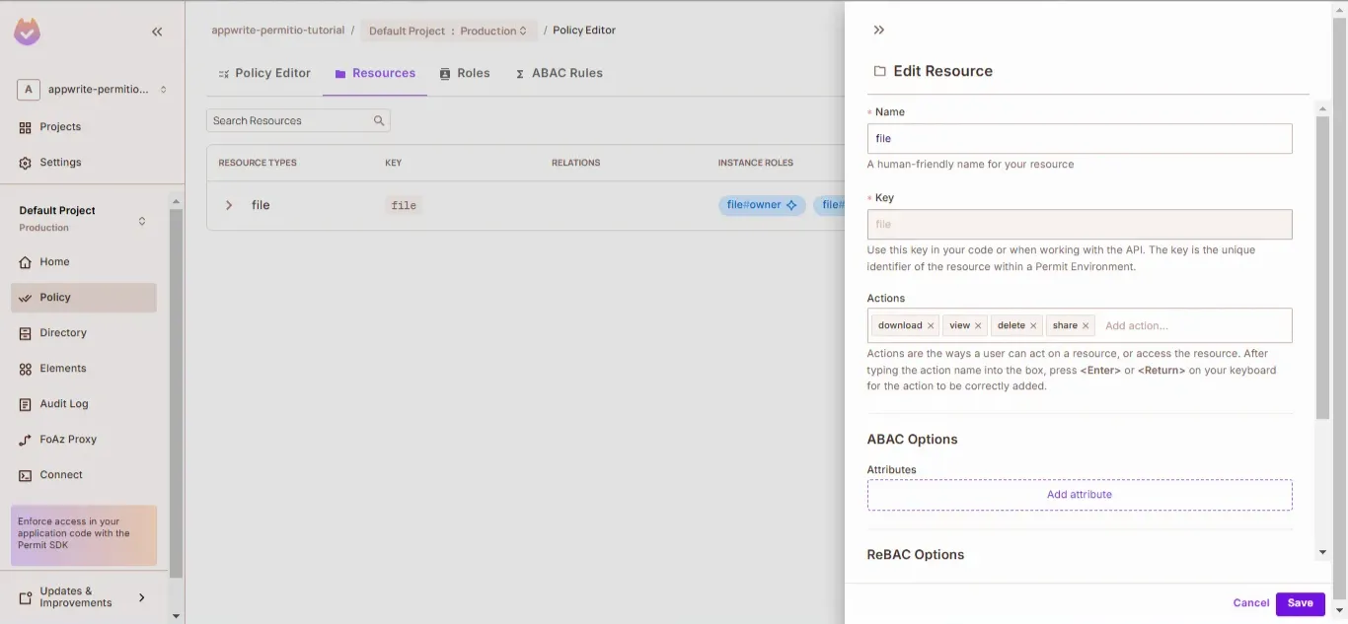Click the Save button
The height and width of the screenshot is (624, 1348).
[1300, 603]
